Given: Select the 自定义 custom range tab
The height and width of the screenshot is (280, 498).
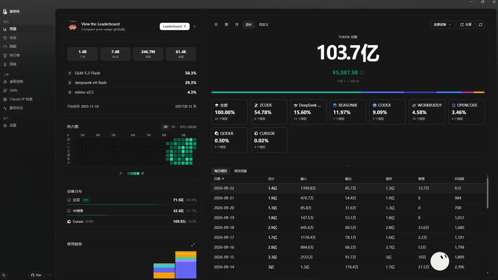Looking at the screenshot, I should point(264,25).
